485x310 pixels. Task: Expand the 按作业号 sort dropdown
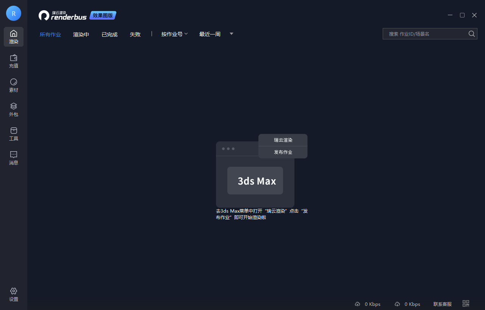tap(175, 34)
